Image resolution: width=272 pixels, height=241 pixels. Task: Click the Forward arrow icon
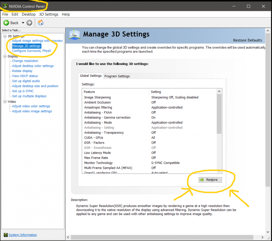point(29,23)
